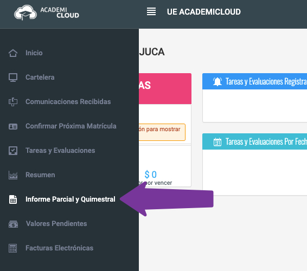Open Inicio from the sidebar

(x=34, y=53)
